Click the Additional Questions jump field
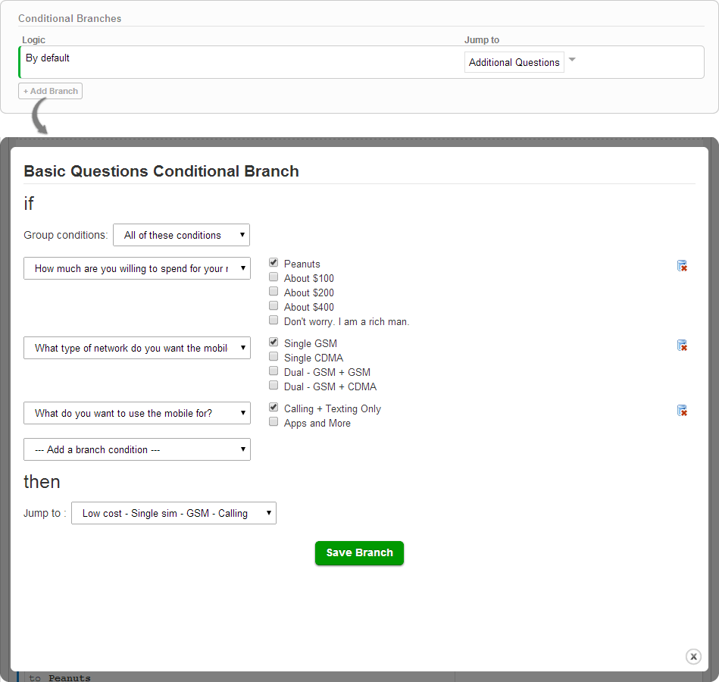This screenshot has height=682, width=719. 514,63
